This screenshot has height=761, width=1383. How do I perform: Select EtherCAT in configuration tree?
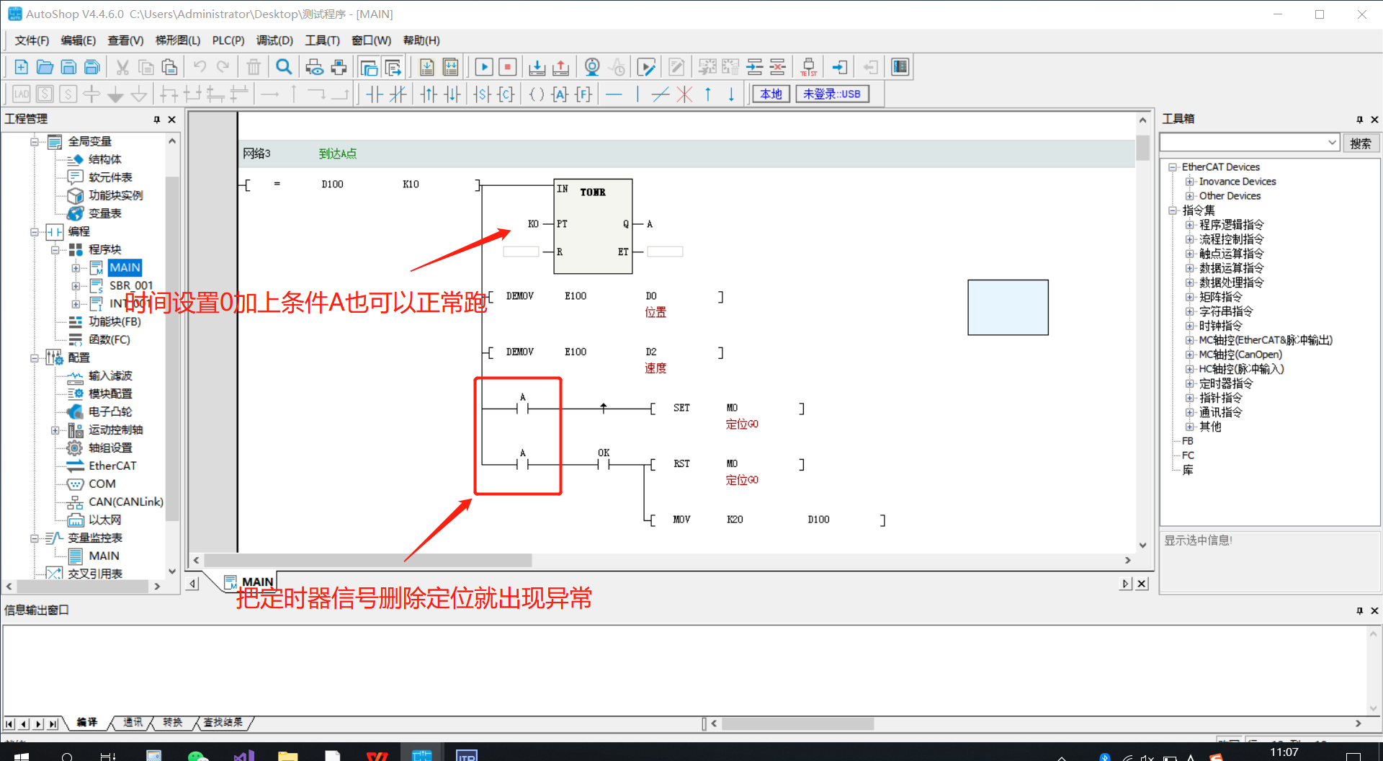click(112, 466)
